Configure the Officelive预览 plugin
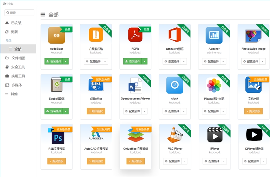This screenshot has height=177, width=270. pyautogui.click(x=172, y=61)
